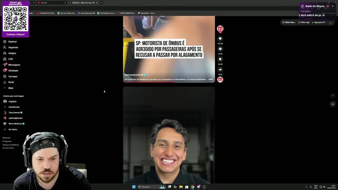Screen dimensions: 338x190
Task: Open Excel Microsoft 365 bookmark
Action: [86, 13]
